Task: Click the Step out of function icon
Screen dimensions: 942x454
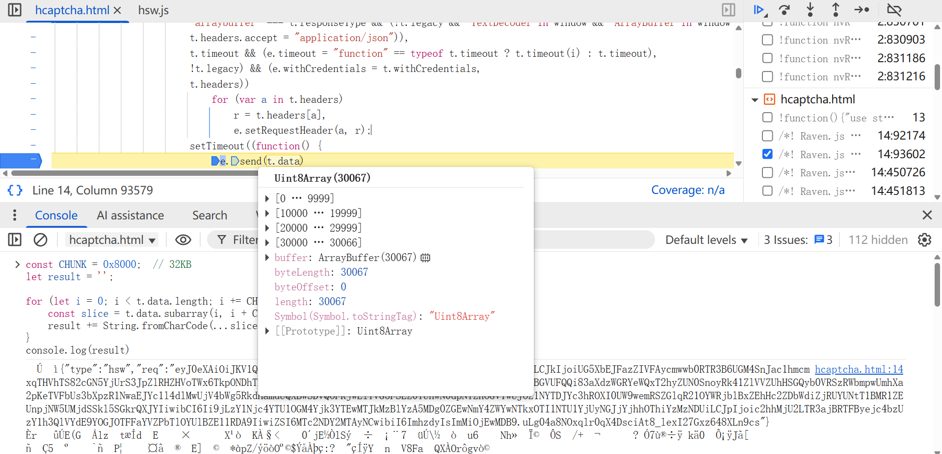Action: tap(836, 10)
